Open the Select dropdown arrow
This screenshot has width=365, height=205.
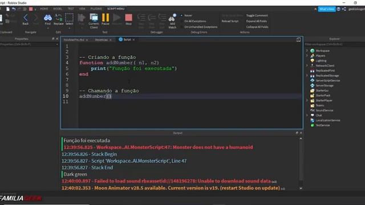(x=69, y=28)
